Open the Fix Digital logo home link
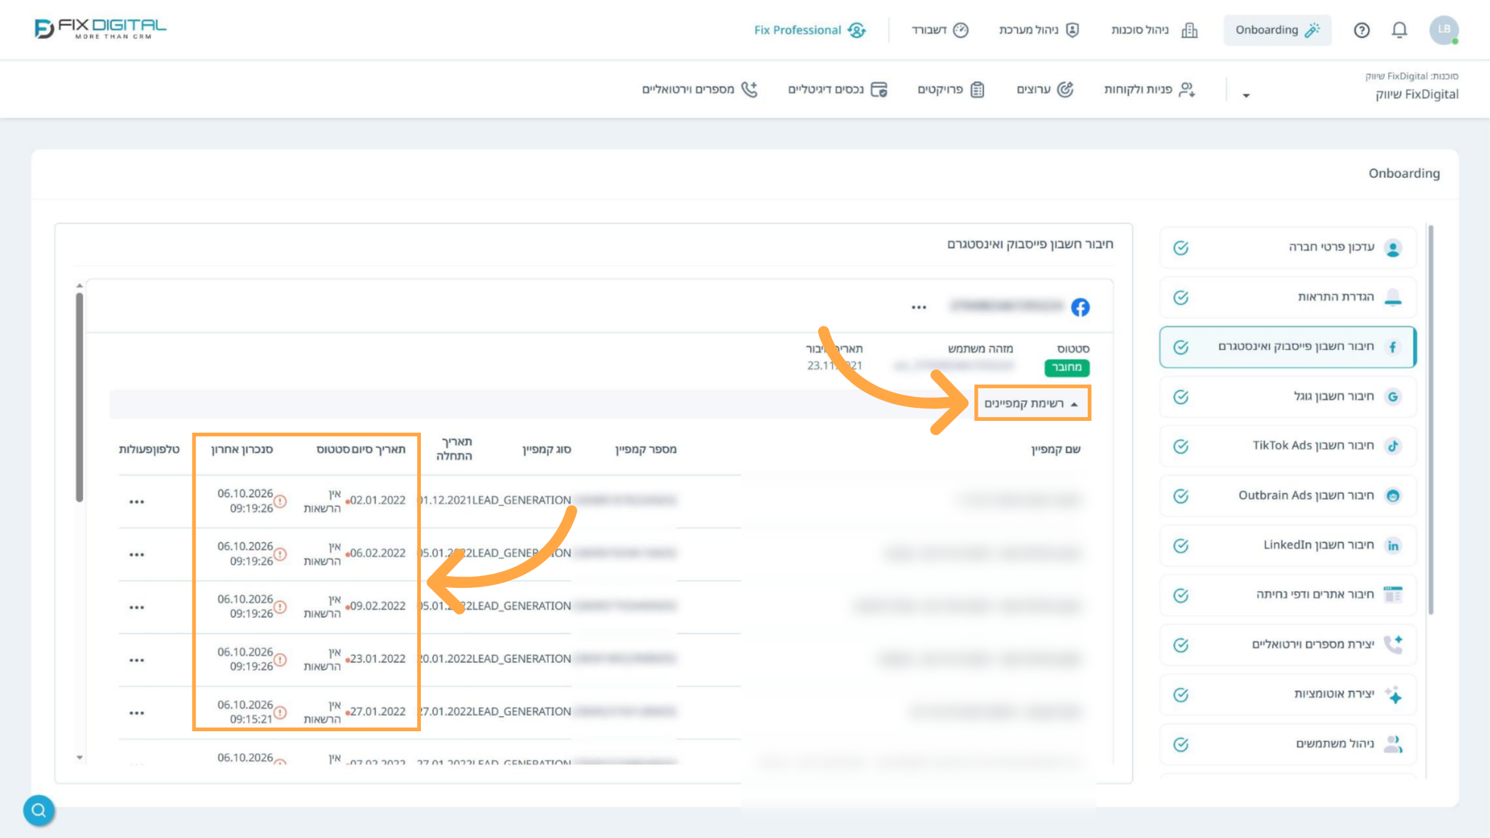This screenshot has height=838, width=1490. coord(101,29)
